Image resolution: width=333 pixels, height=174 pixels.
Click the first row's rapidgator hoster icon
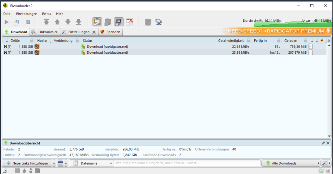[37, 46]
